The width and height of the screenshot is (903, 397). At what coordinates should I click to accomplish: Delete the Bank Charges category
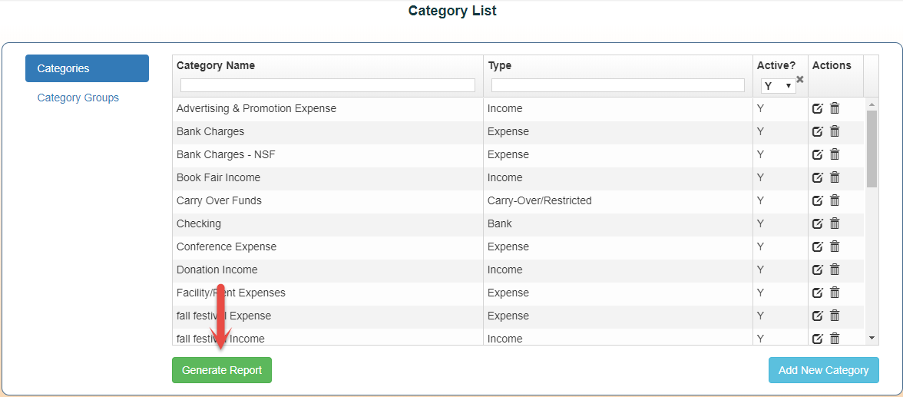click(x=835, y=131)
